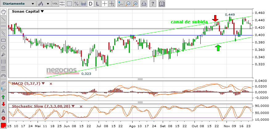The height and width of the screenshot is (129, 270).
Task: Select the horizontal line tool
Action: 3,26
